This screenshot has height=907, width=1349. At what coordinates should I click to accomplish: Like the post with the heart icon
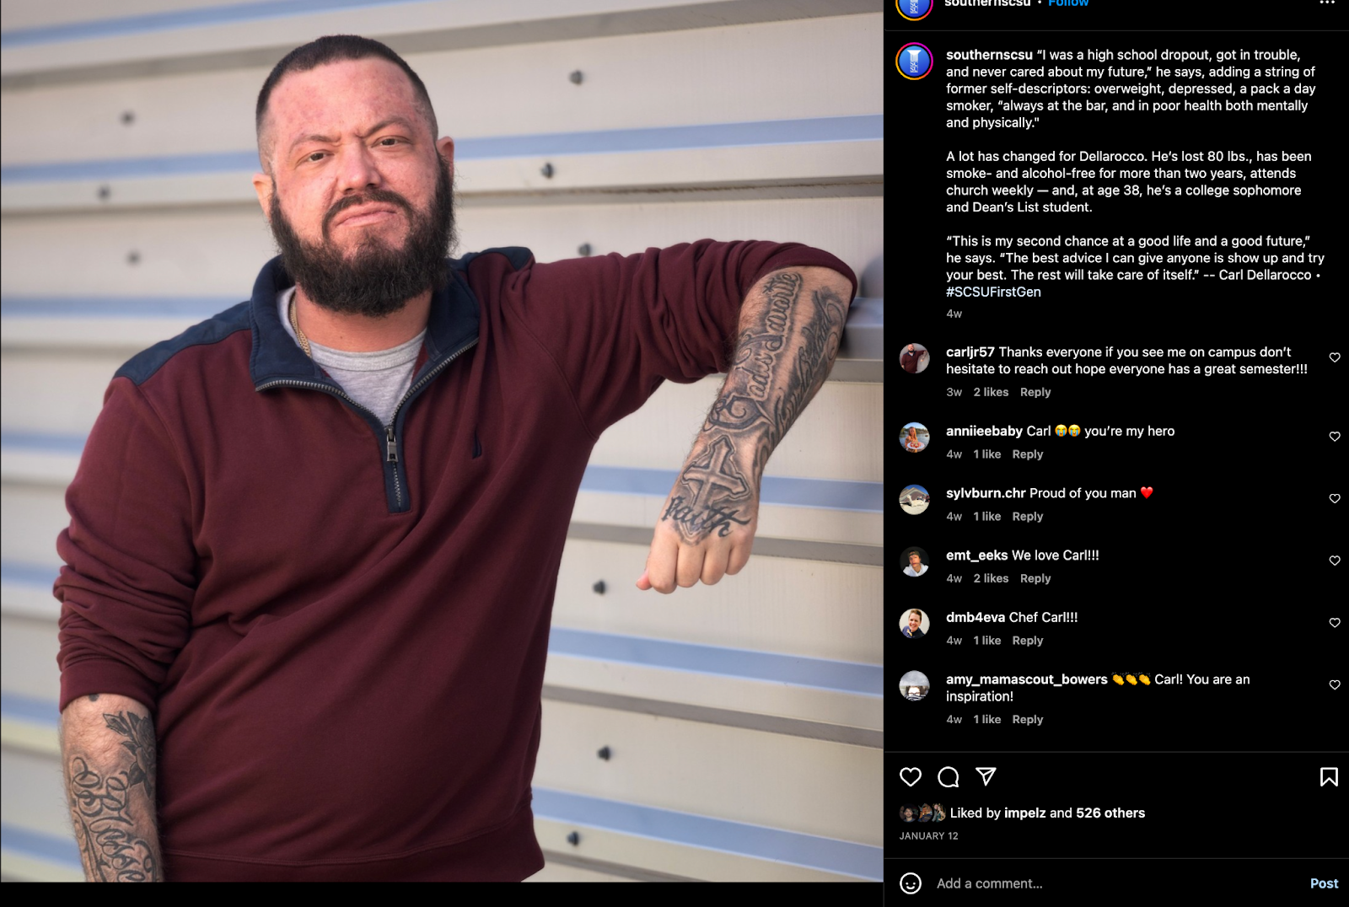(x=911, y=777)
